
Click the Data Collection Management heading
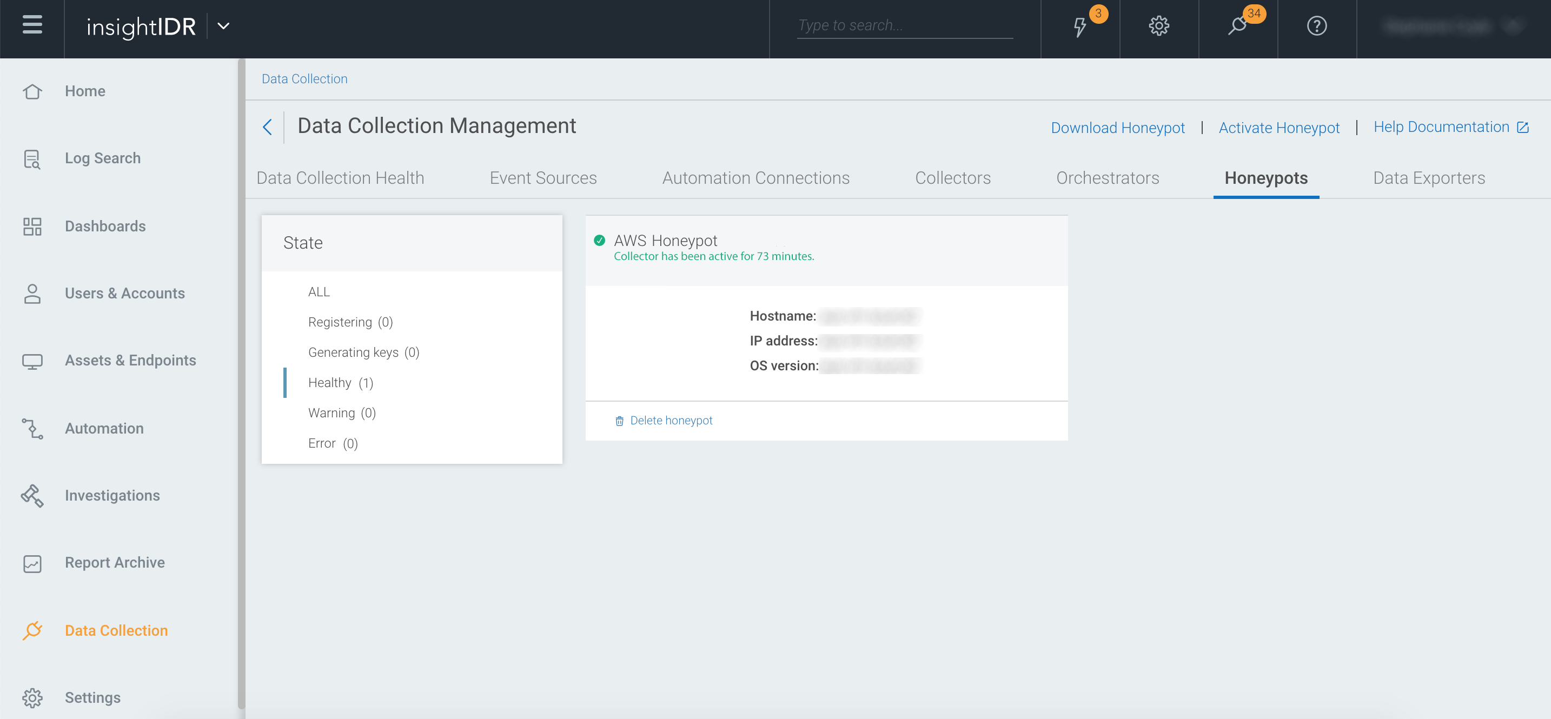tap(436, 126)
